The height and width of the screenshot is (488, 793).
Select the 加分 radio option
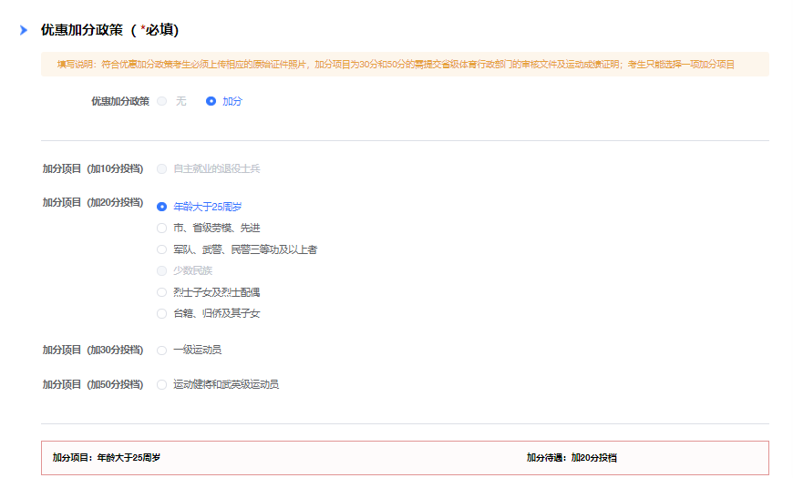coord(211,101)
